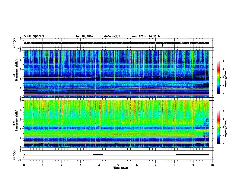Click the ch.1(V) voltage waveform trace
239x185 pixels.
point(116,43)
